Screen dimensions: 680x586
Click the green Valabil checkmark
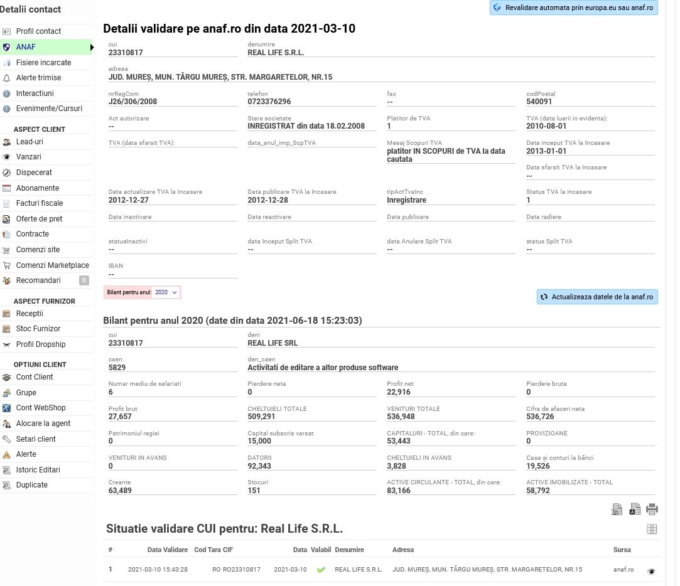pos(321,570)
